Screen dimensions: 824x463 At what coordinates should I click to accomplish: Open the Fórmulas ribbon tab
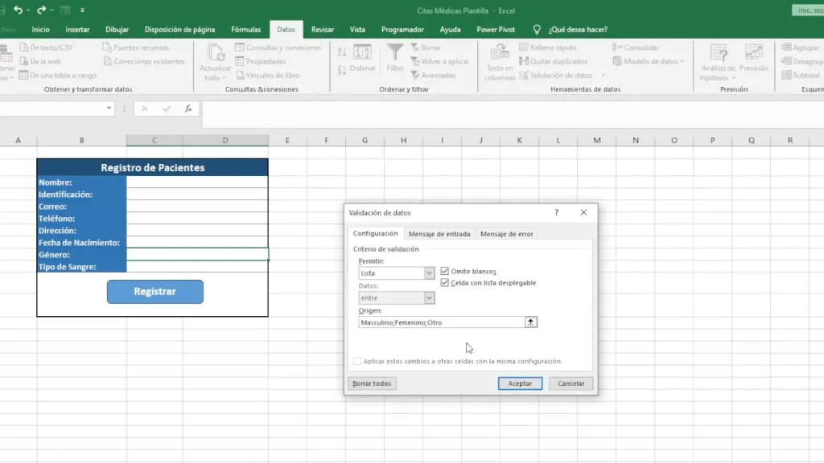tap(246, 30)
